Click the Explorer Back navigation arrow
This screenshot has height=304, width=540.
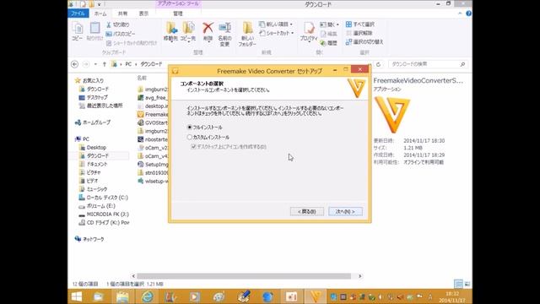click(74, 64)
